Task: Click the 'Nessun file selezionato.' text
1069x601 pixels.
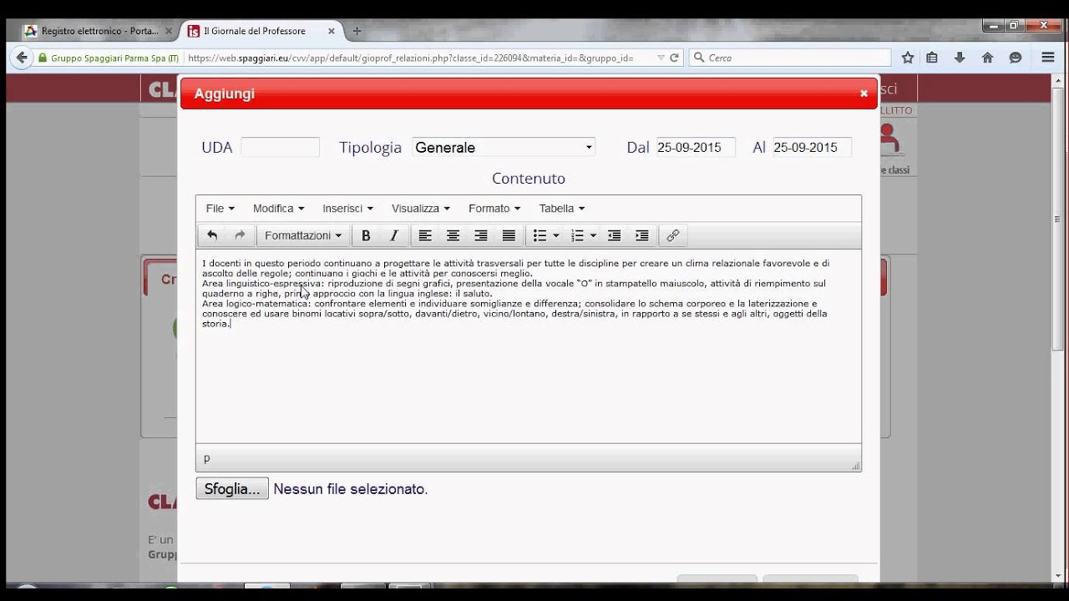Action: click(x=351, y=489)
